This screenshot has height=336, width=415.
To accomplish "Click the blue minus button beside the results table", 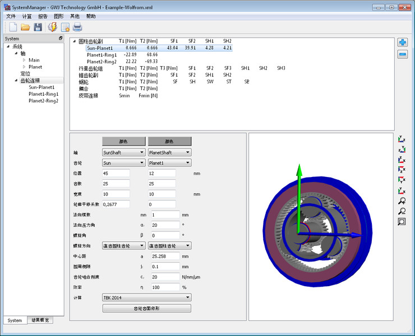I will coord(402,54).
